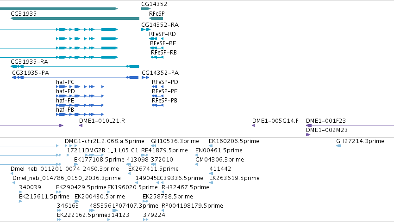Select the haf-PC protein label

(65, 82)
